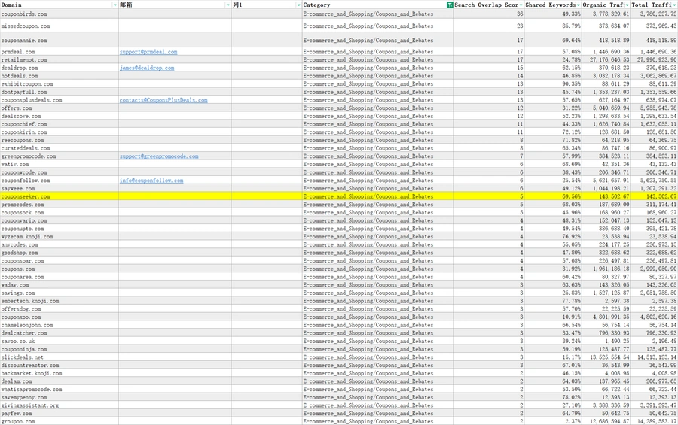This screenshot has height=425, width=678.
Task: Select highlighted shared keywords value 69.56%
Action: (553, 196)
